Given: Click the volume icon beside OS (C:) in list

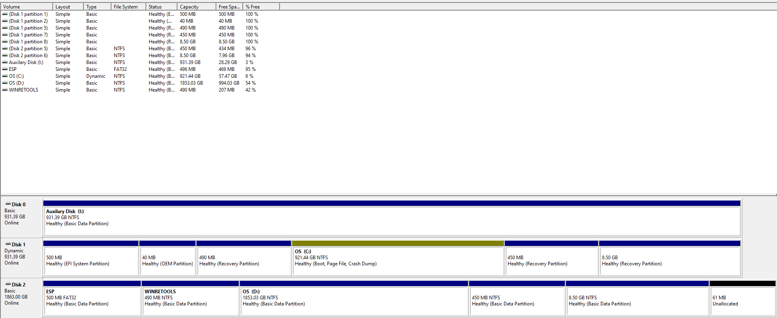Looking at the screenshot, I should coord(5,76).
